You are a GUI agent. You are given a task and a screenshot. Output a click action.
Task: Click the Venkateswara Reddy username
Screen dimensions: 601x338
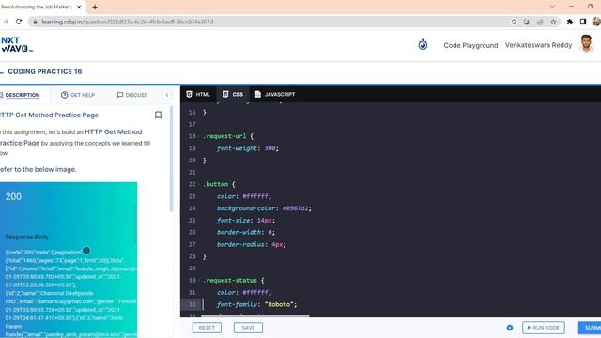(x=538, y=45)
